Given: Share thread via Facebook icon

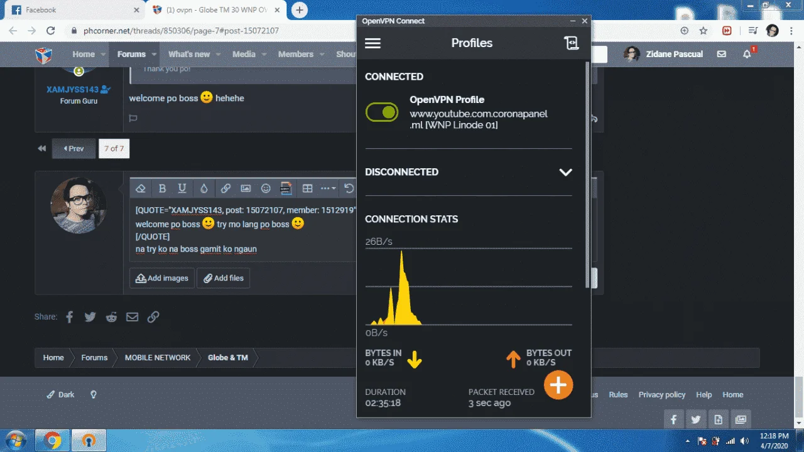Looking at the screenshot, I should [x=70, y=317].
